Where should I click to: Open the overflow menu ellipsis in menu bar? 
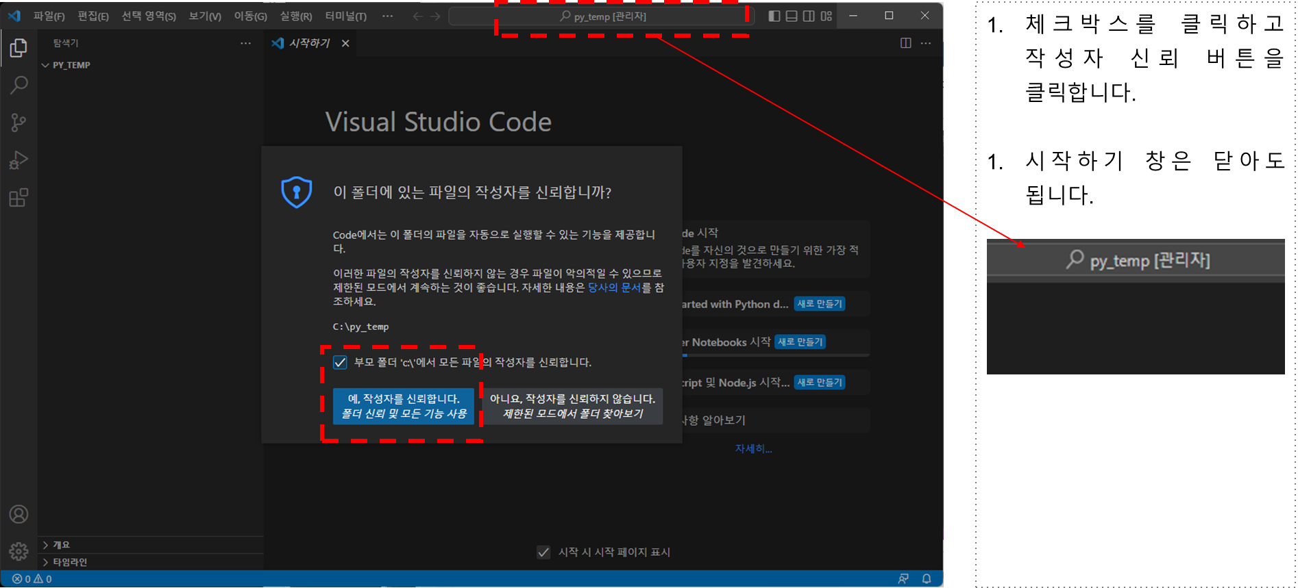coord(387,16)
